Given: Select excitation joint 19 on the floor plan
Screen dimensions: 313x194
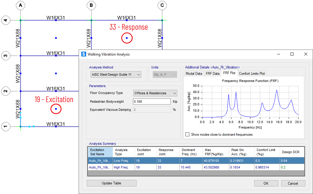Looking at the screenshot, I should [x=56, y=109].
